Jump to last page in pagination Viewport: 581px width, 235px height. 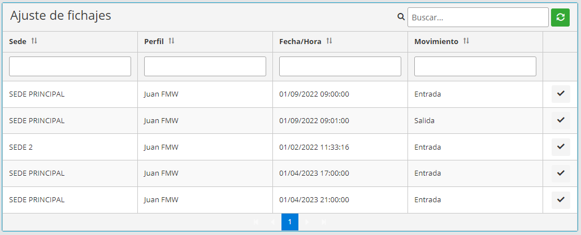(x=324, y=222)
